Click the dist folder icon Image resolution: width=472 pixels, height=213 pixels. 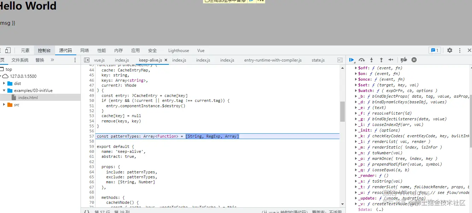point(10,84)
